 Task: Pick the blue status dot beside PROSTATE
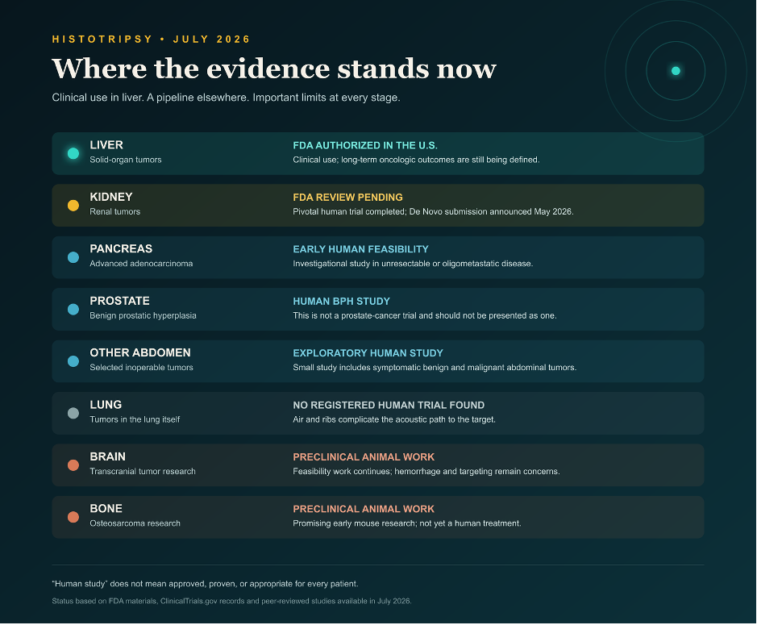click(x=73, y=309)
